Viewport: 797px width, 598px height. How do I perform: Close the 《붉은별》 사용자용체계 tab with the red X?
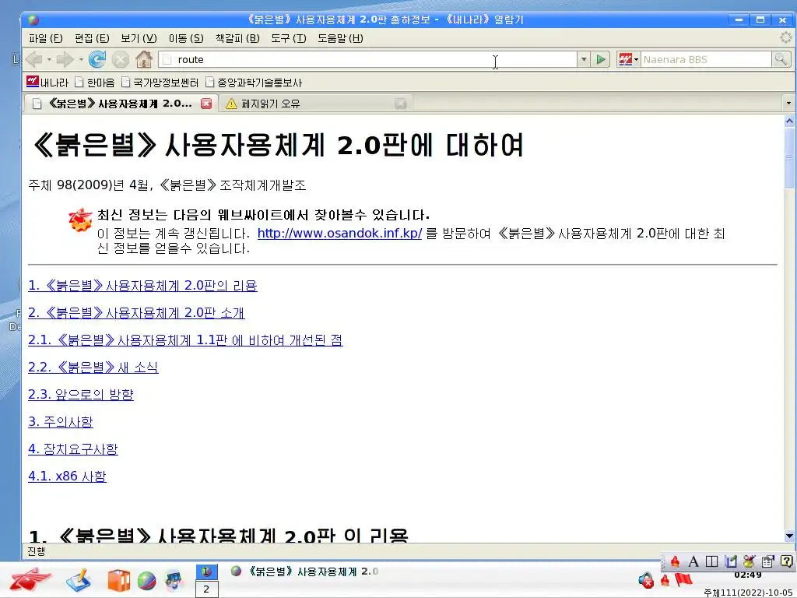(205, 104)
